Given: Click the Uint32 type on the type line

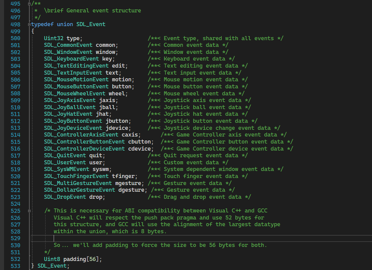Looking at the screenshot, I should click(54, 38).
